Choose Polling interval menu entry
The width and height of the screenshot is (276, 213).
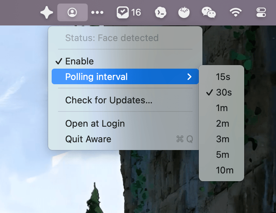[96, 77]
